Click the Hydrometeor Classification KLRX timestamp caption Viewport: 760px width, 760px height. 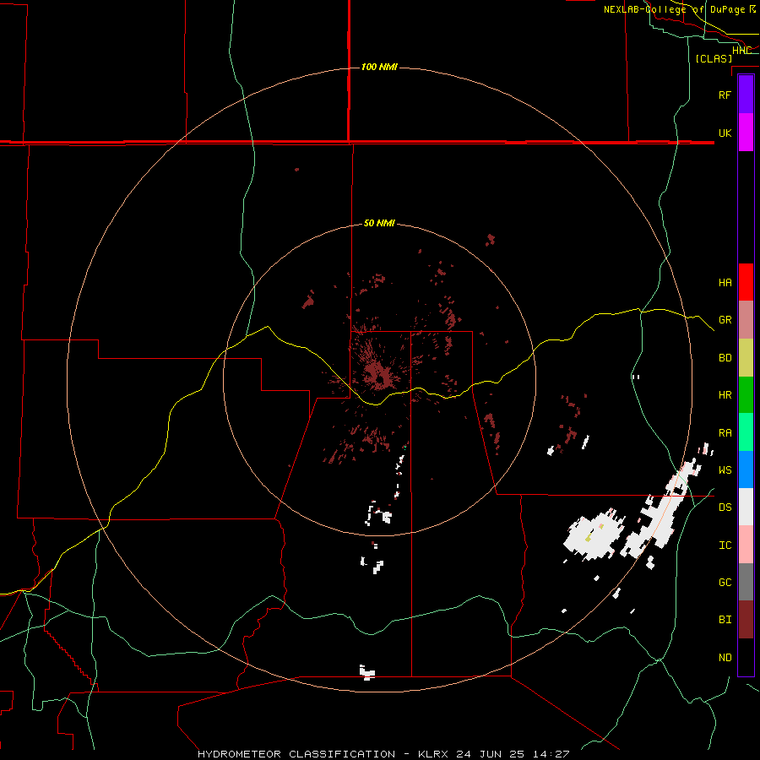[x=383, y=754]
